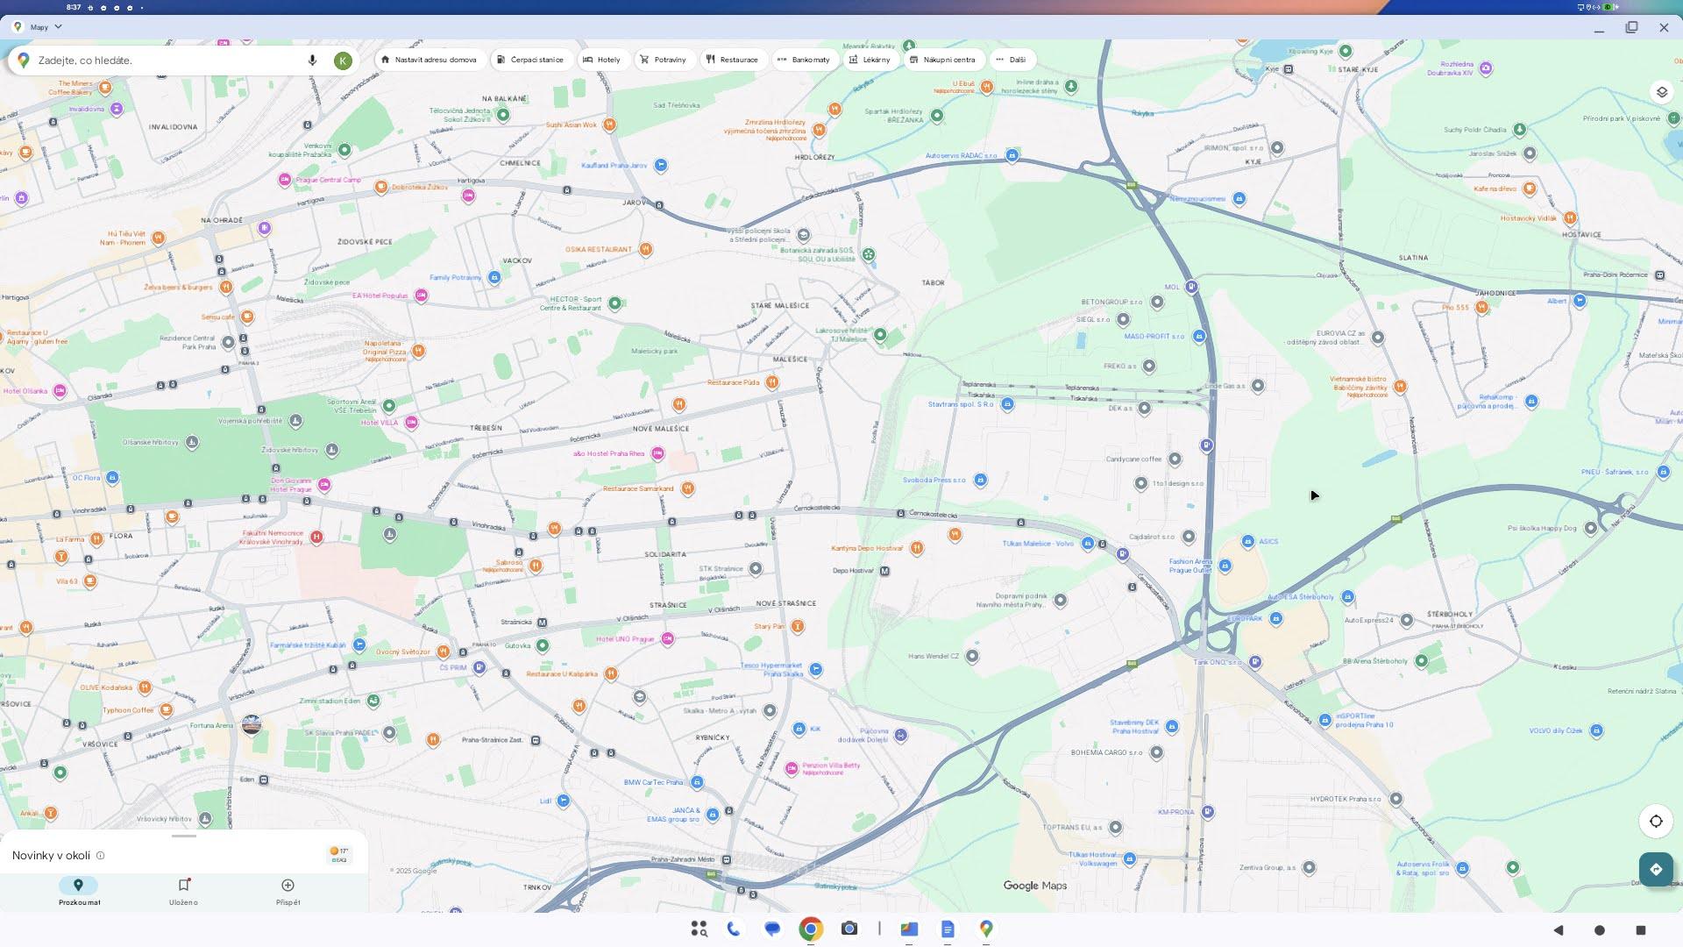Select the Kaufland Praha Jarov map pin
The image size is (1683, 947).
(x=662, y=165)
